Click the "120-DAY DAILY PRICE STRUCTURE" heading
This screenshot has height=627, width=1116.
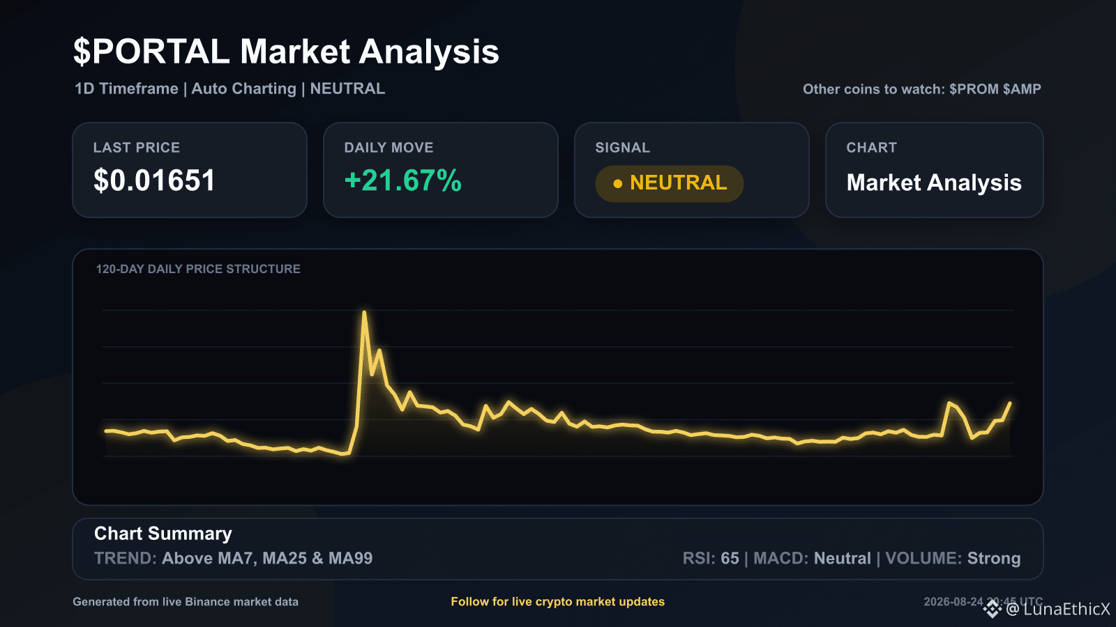(198, 269)
